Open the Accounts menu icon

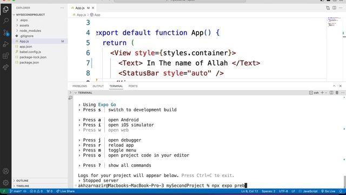pyautogui.click(x=6, y=171)
